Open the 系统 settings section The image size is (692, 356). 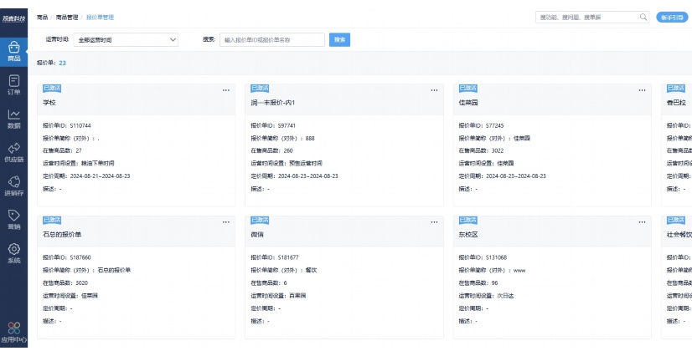(13, 253)
